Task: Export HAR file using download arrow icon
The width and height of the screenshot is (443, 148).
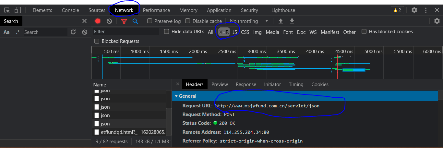Action: pyautogui.click(x=292, y=21)
